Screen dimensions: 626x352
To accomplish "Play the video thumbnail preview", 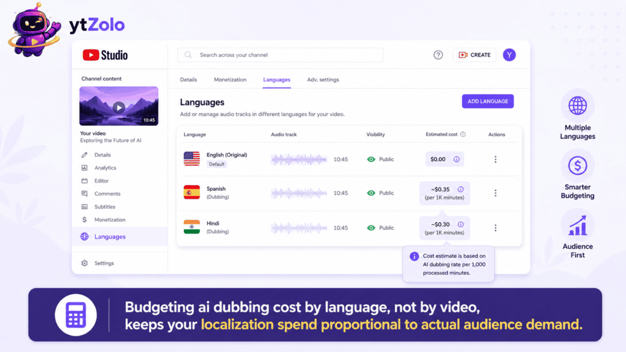I will click(119, 107).
